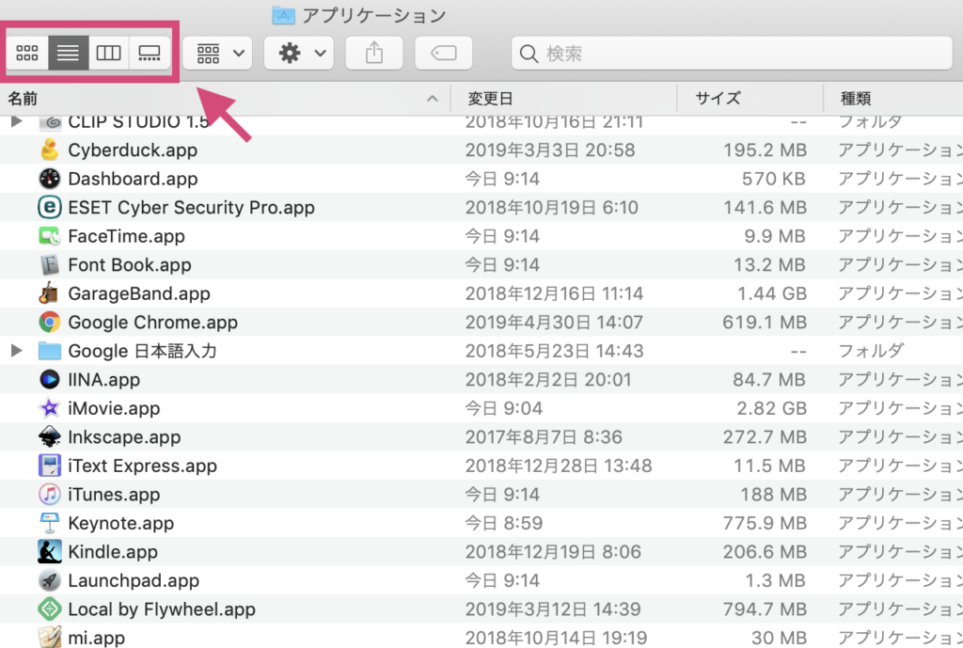Image resolution: width=963 pixels, height=648 pixels.
Task: Expand the Google 日本語入力 folder
Action: pyautogui.click(x=17, y=351)
